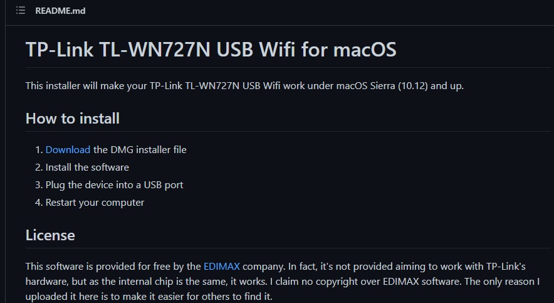Open the README table of contents icon

(20, 11)
